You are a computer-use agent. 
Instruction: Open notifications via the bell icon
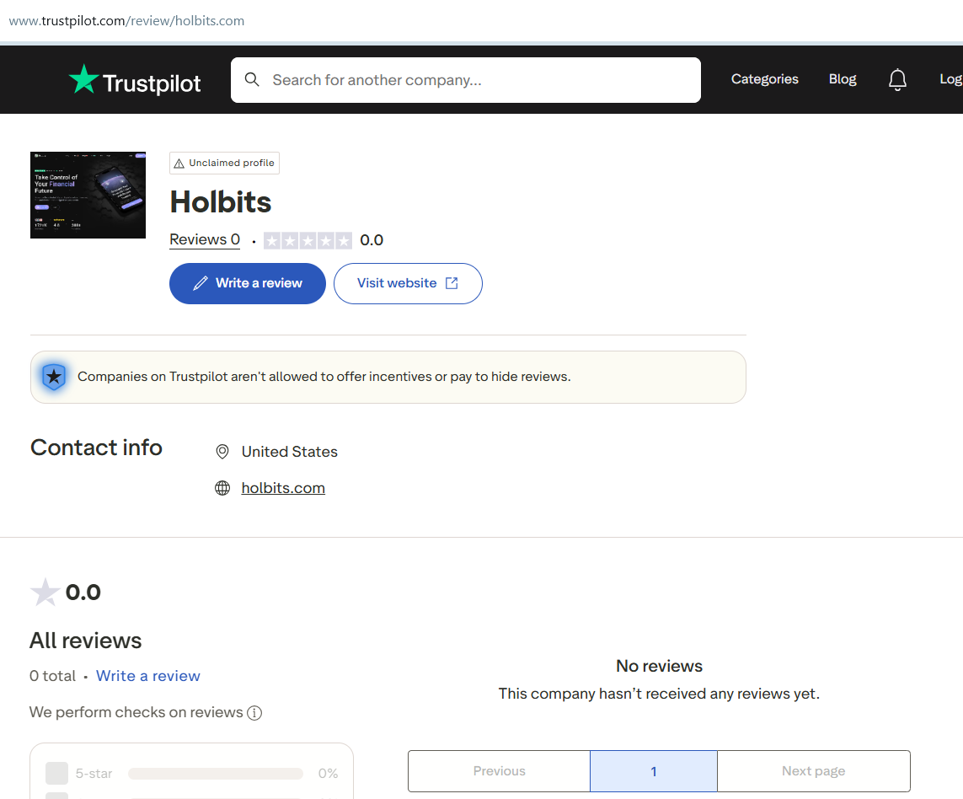(x=897, y=79)
